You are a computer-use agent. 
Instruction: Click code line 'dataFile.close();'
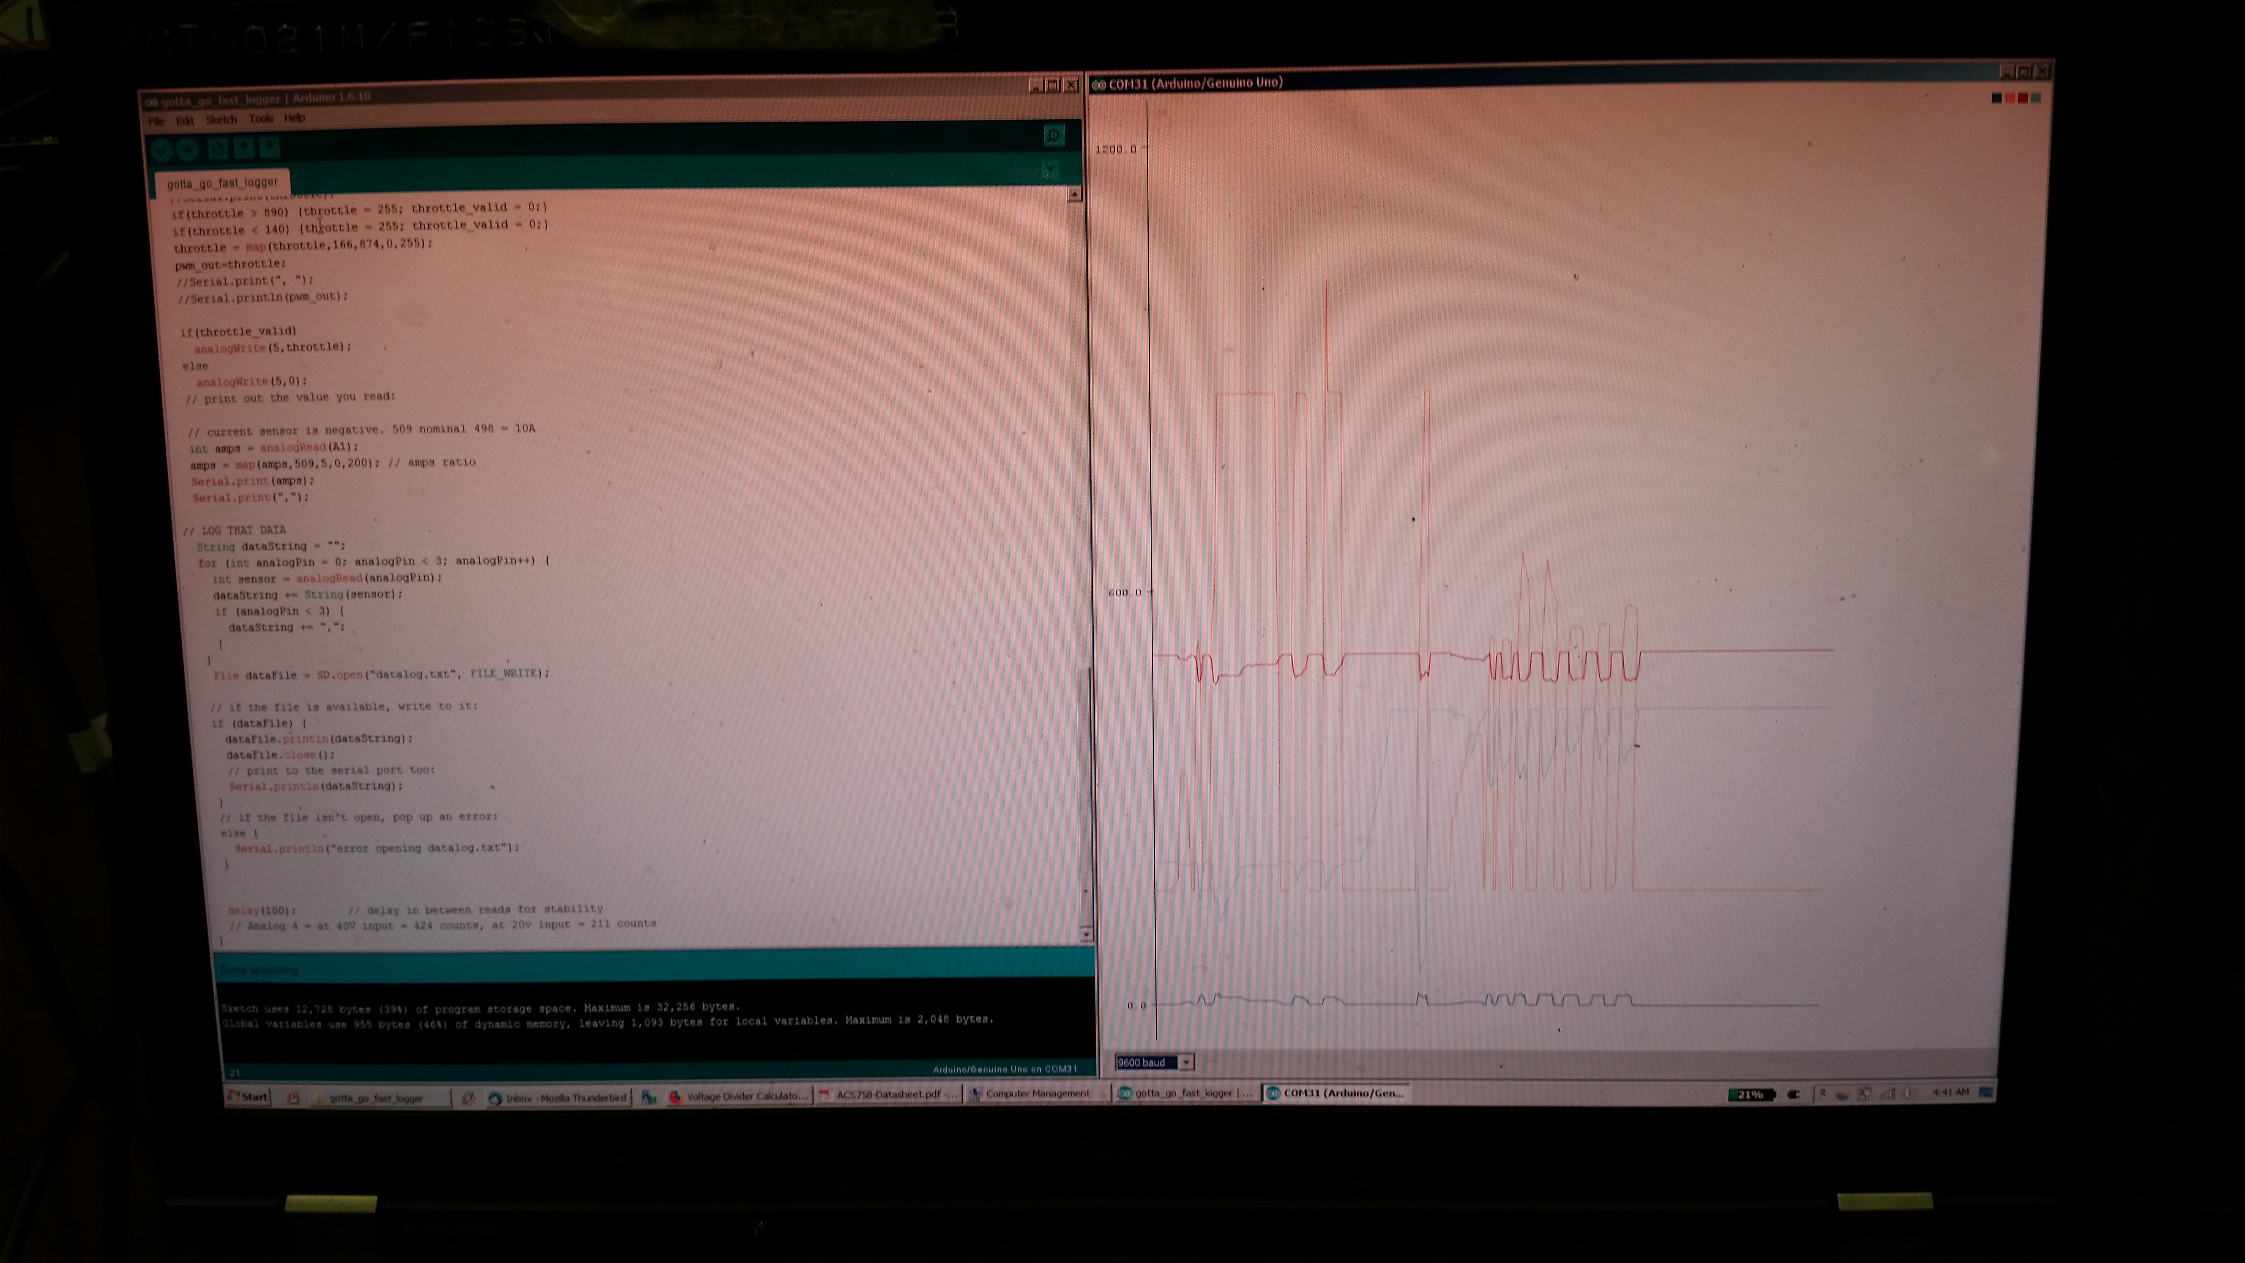pos(281,755)
